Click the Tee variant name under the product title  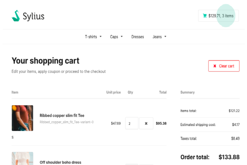coord(67,122)
